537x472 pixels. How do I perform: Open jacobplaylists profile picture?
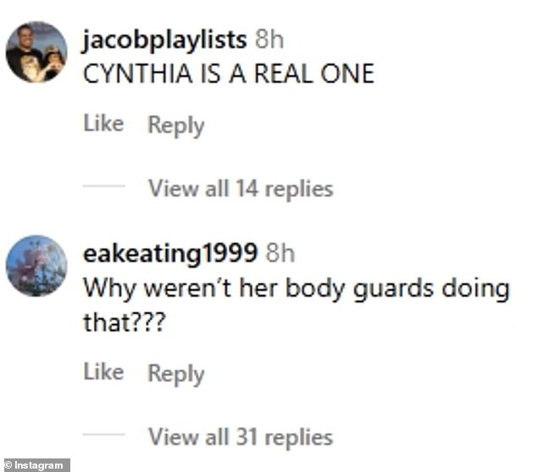coord(36,52)
